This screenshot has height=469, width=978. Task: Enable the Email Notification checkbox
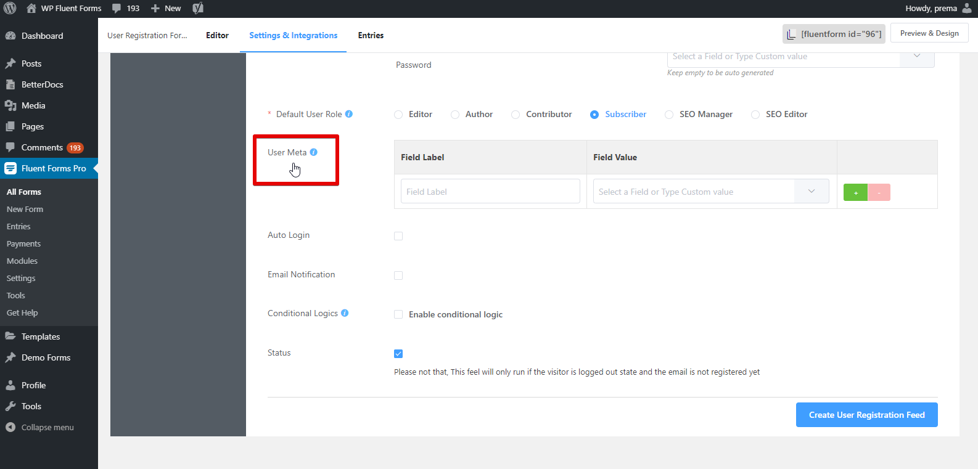click(x=398, y=275)
